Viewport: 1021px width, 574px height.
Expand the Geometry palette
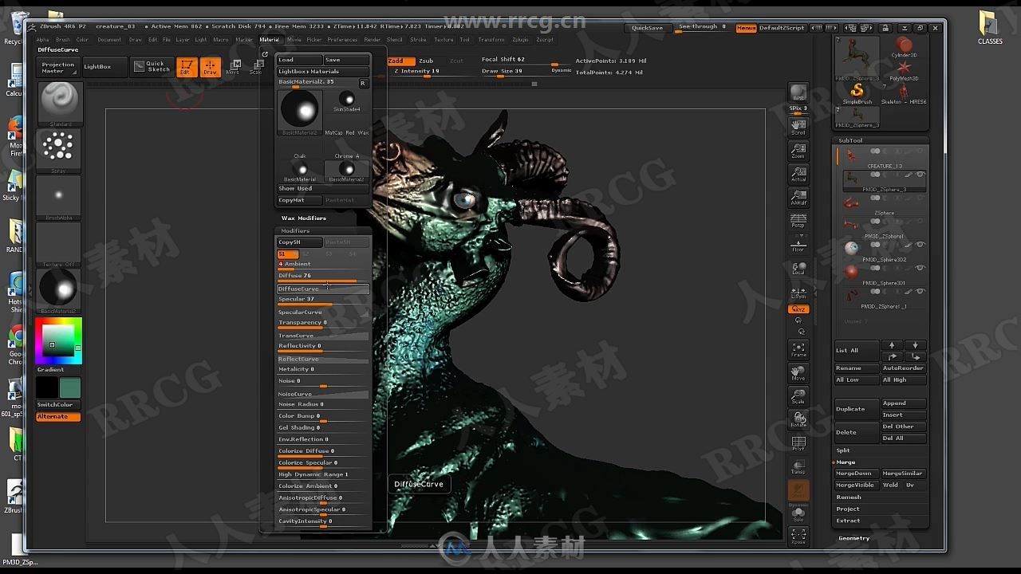(854, 538)
